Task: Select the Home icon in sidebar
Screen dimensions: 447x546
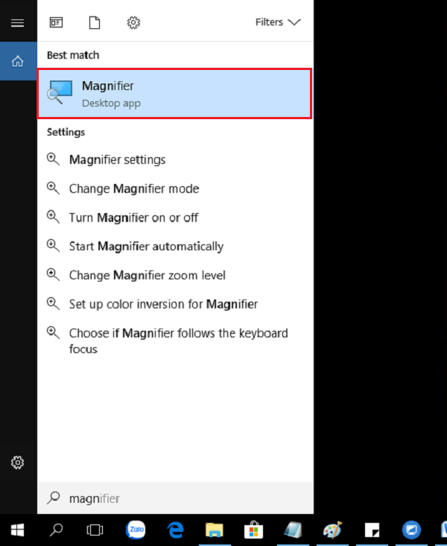Action: click(18, 61)
